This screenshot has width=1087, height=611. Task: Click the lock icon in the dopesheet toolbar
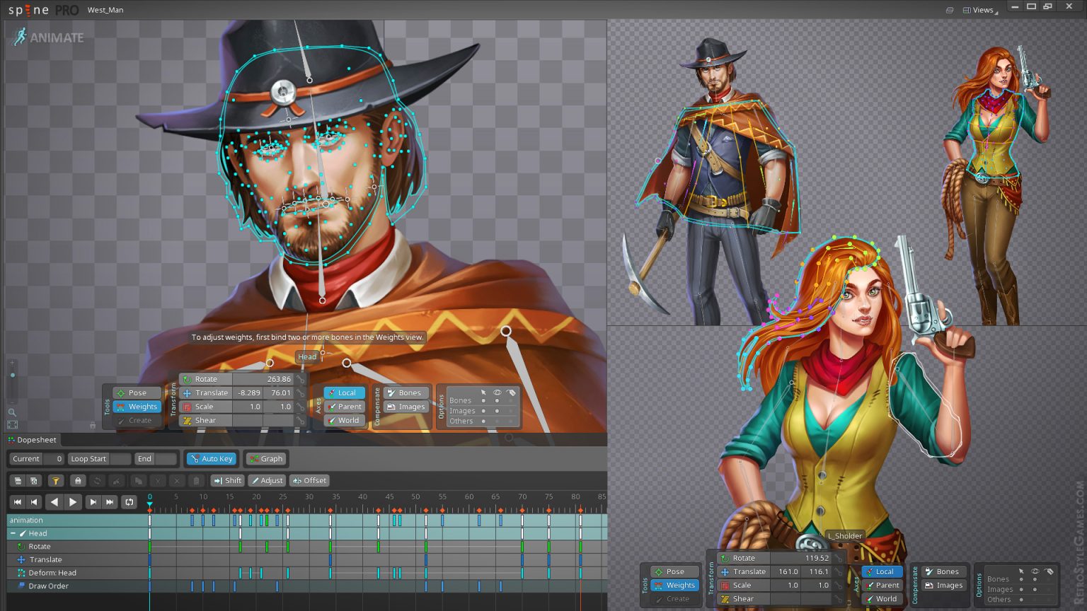click(x=77, y=480)
